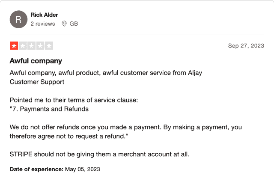Screen dimensions: 274x179
Task: Open the 2 reviews count
Action: pyautogui.click(x=43, y=24)
